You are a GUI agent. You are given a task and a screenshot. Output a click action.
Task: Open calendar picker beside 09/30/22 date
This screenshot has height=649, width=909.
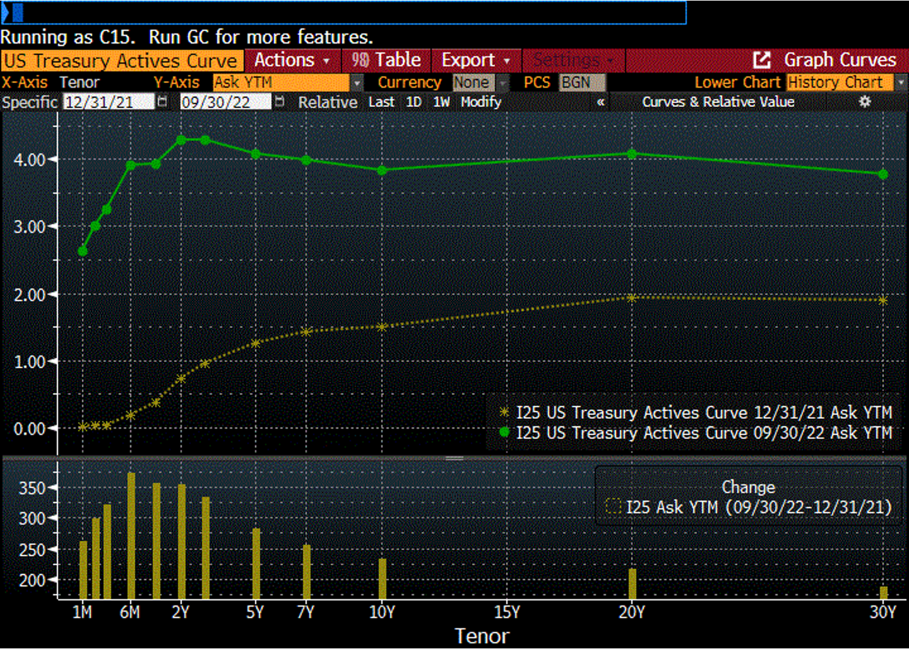(280, 102)
